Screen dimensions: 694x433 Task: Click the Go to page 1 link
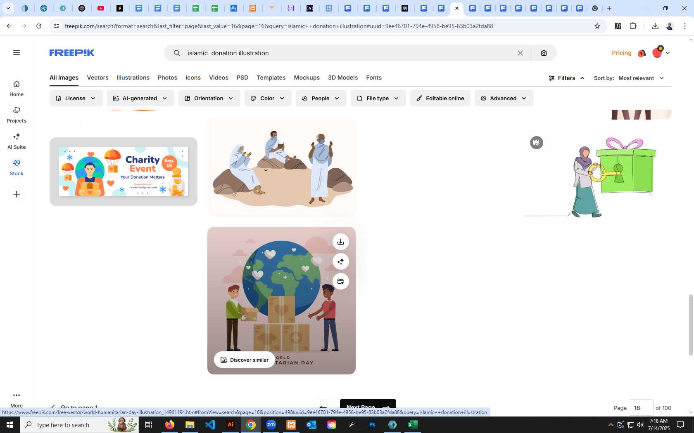tap(74, 407)
